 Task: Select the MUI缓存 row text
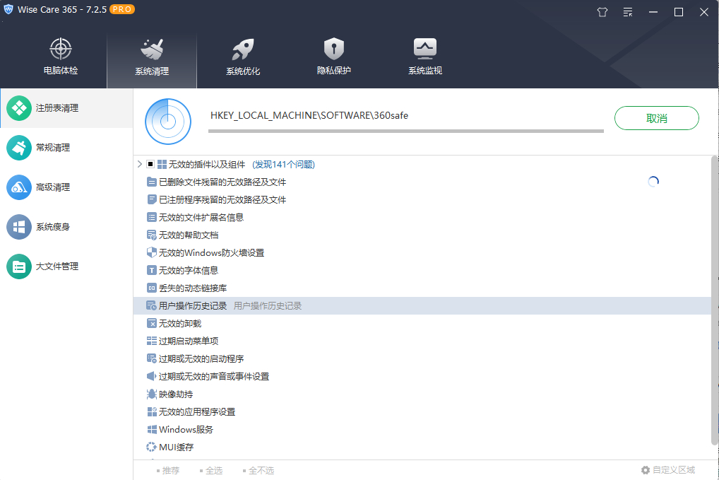click(x=176, y=447)
